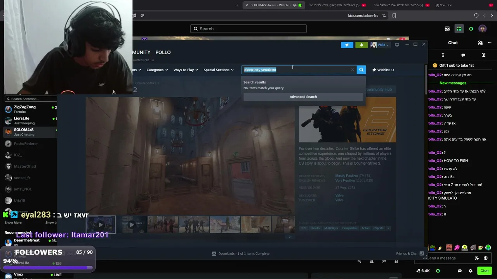Reload the page with browser refresh icon
Screen dimensions: 497x279
[476, 15]
